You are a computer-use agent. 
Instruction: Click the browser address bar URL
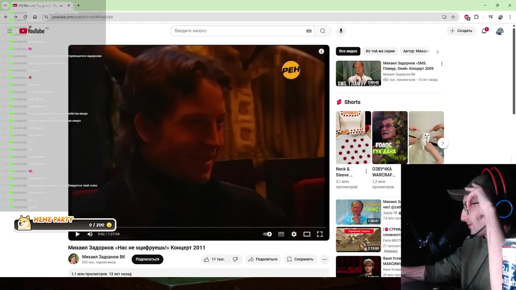(82, 17)
